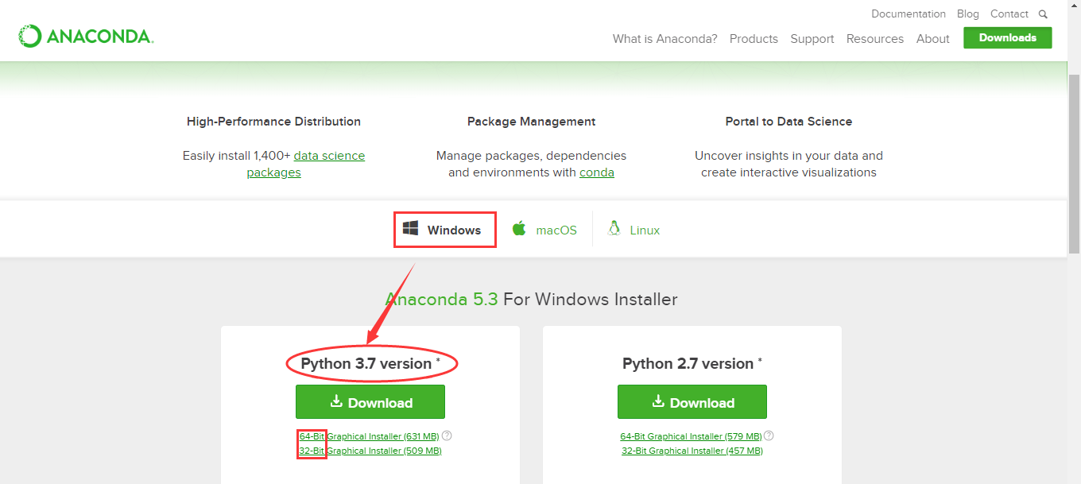
Task: Click the Package Management heading
Action: point(531,122)
